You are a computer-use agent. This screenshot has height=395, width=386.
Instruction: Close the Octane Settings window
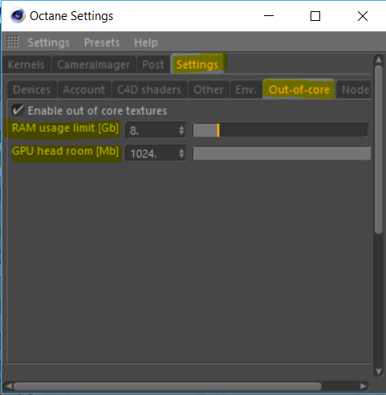click(x=363, y=16)
